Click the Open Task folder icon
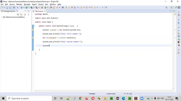 (x=54, y=8)
